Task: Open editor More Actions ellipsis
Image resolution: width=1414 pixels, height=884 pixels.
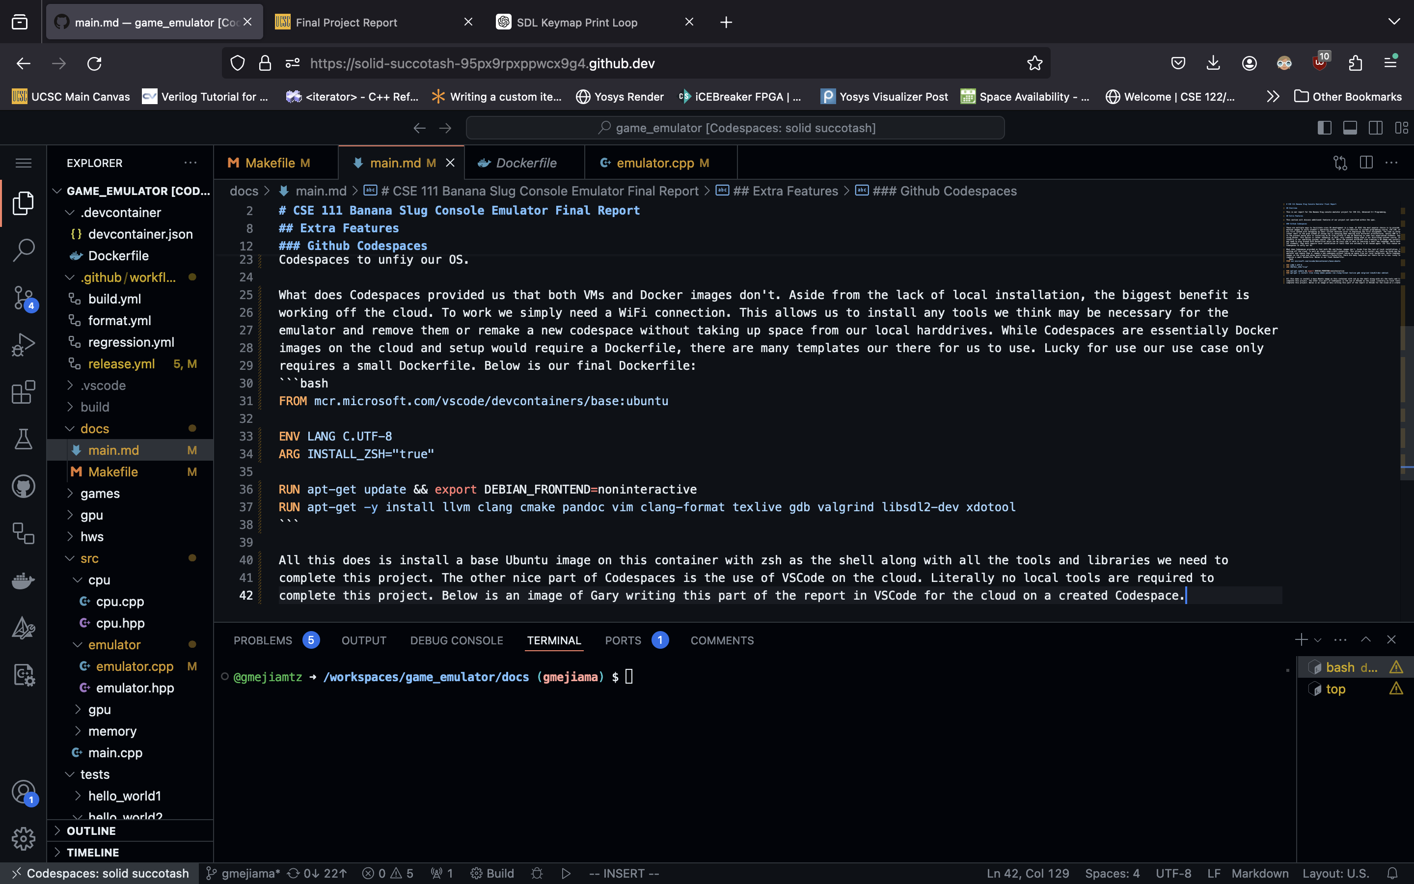Action: [1391, 163]
